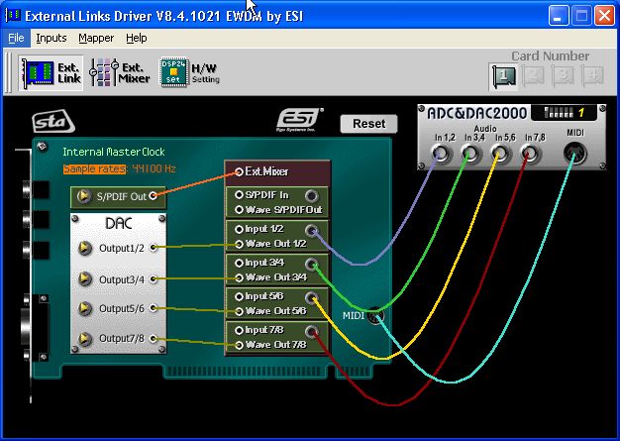Screen dimensions: 620x441
Task: Open the Ext. Mixer panel
Action: [119, 73]
